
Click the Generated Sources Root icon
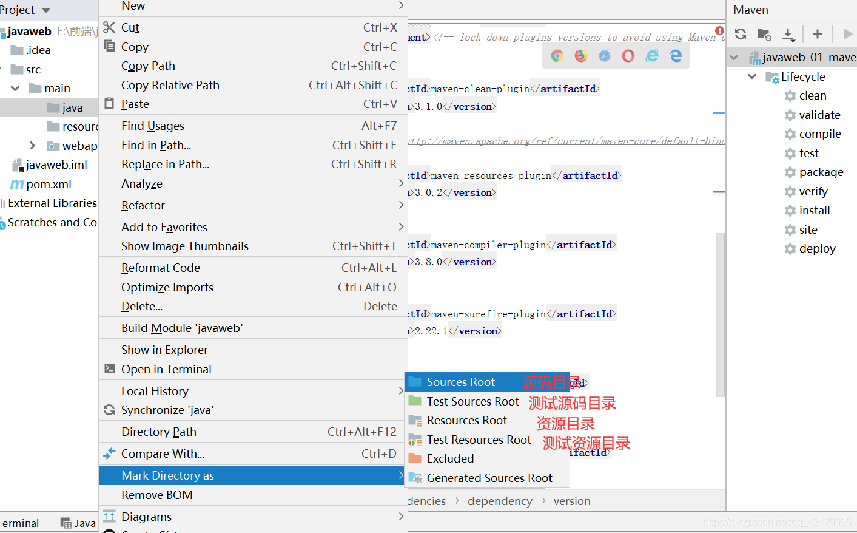pyautogui.click(x=415, y=478)
